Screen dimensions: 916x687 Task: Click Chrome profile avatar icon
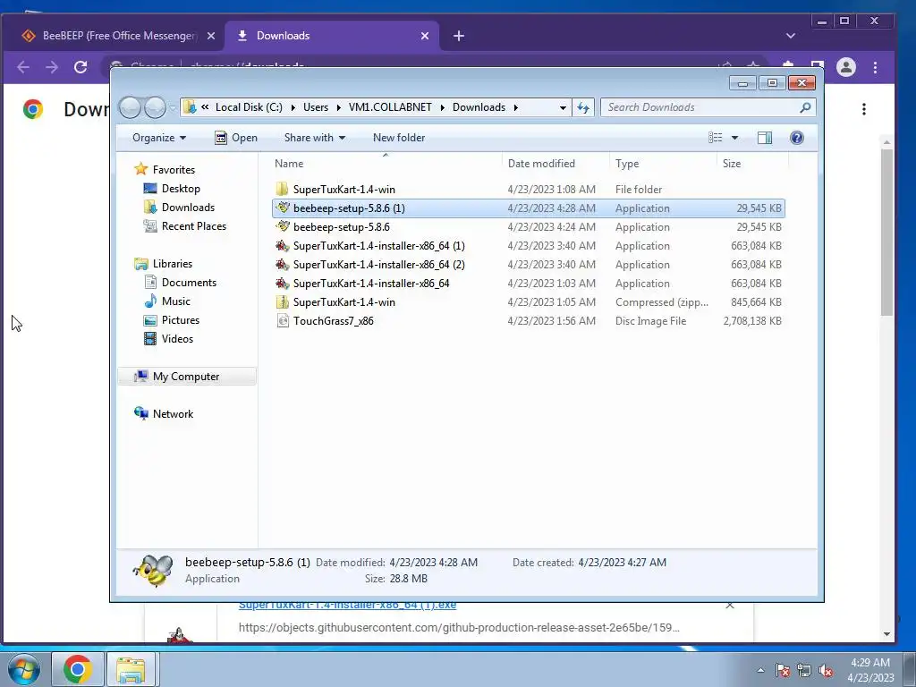(846, 67)
